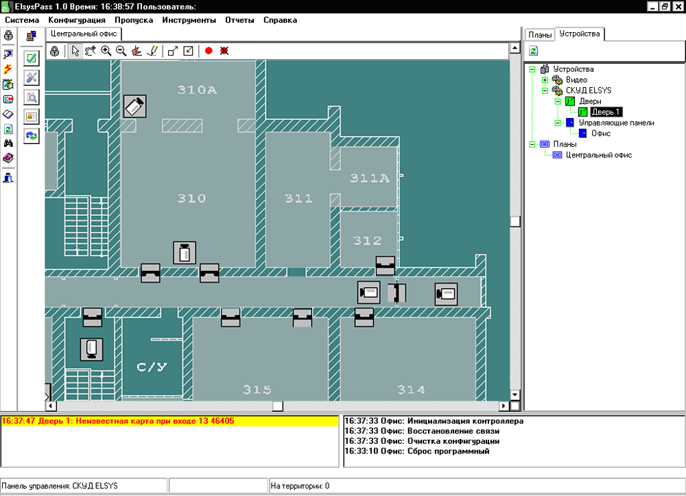The width and height of the screenshot is (686, 496).
Task: Click the red circle toolbar button
Action: (x=209, y=51)
